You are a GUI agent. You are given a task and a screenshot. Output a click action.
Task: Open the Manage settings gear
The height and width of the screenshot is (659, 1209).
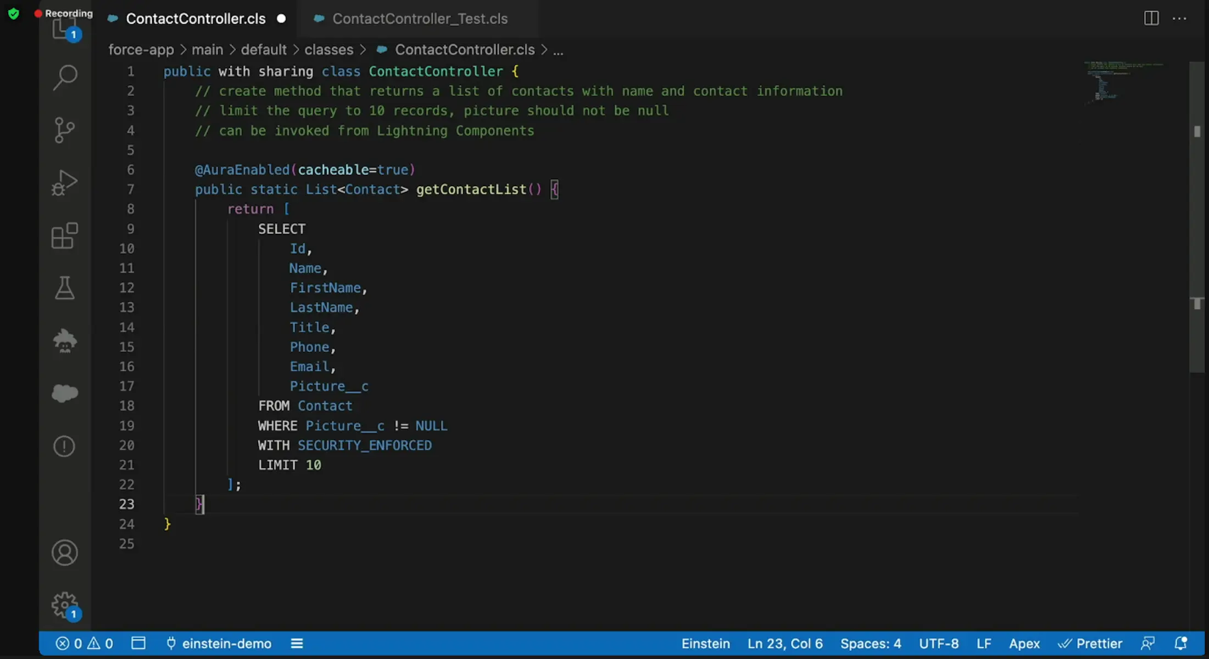pos(65,605)
